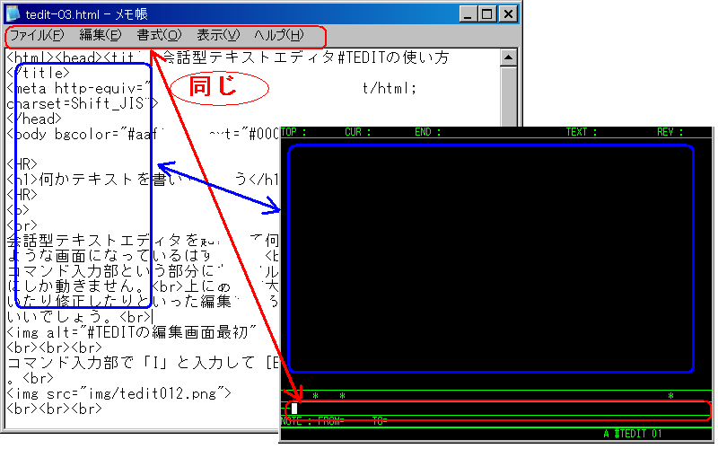718x449 pixels.
Task: Minimize the Notepad window
Action: point(468,14)
